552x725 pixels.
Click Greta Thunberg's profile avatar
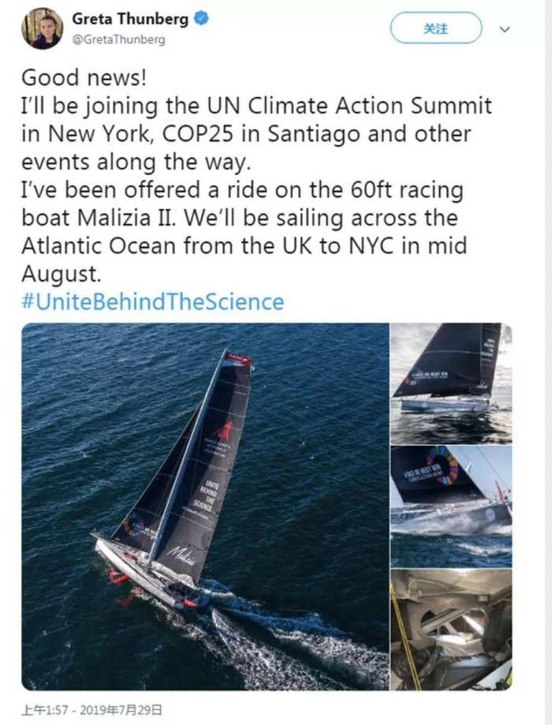pos(42,28)
